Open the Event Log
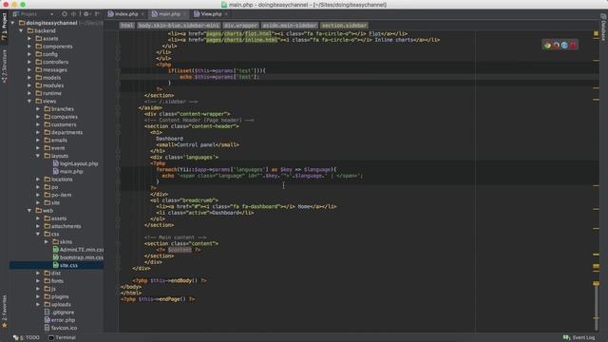The height and width of the screenshot is (342, 608). 579,338
